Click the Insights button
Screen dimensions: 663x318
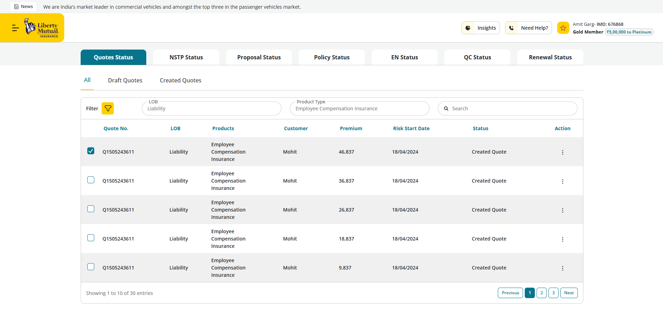pyautogui.click(x=480, y=28)
